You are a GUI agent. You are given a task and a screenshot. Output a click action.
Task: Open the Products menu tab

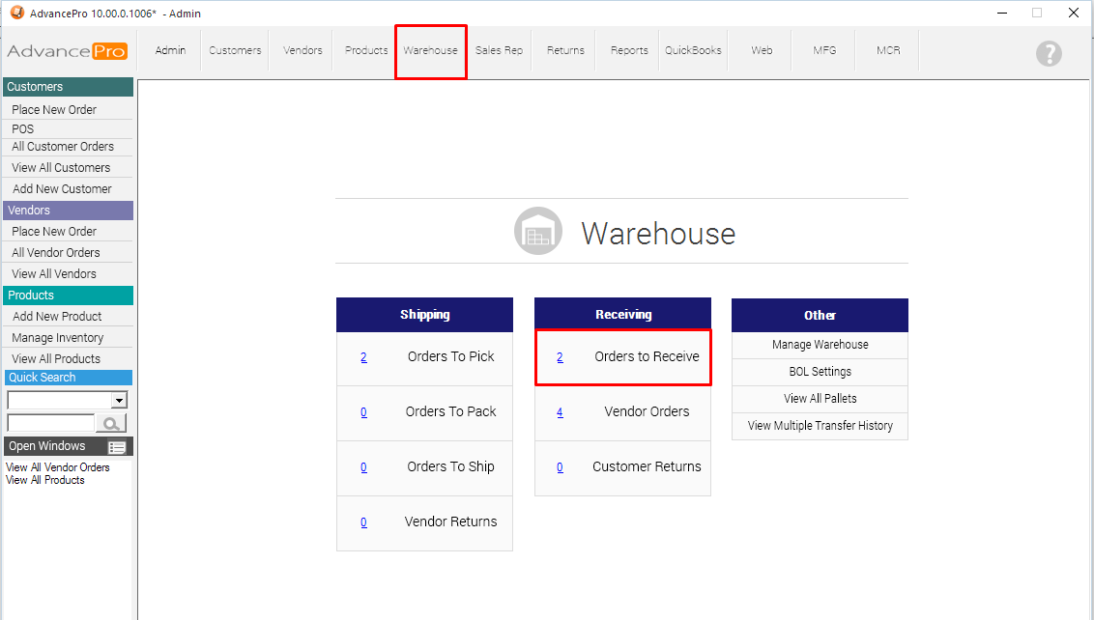366,50
